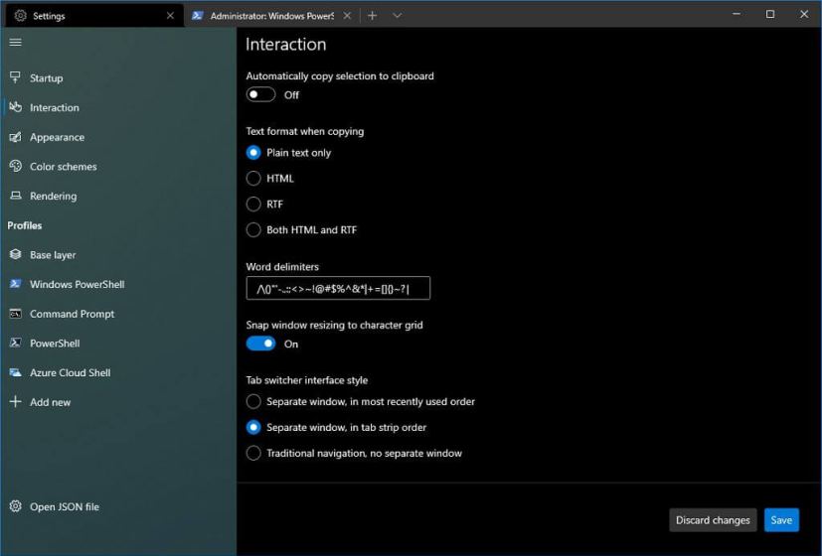Open the Command Prompt profile settings
Image resolution: width=822 pixels, height=556 pixels.
[x=118, y=314]
